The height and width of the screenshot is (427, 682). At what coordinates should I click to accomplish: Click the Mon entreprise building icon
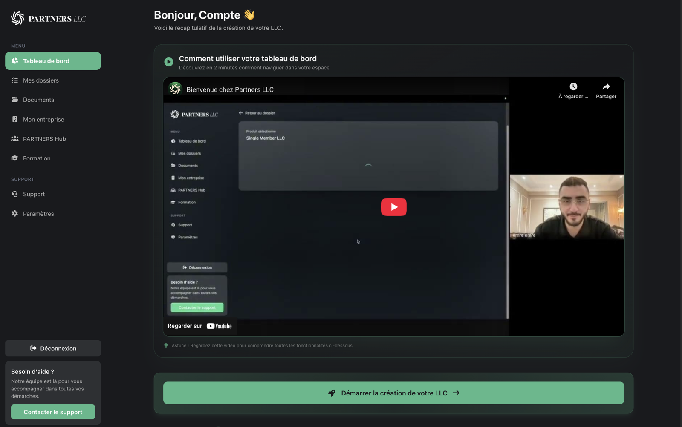pyautogui.click(x=15, y=119)
